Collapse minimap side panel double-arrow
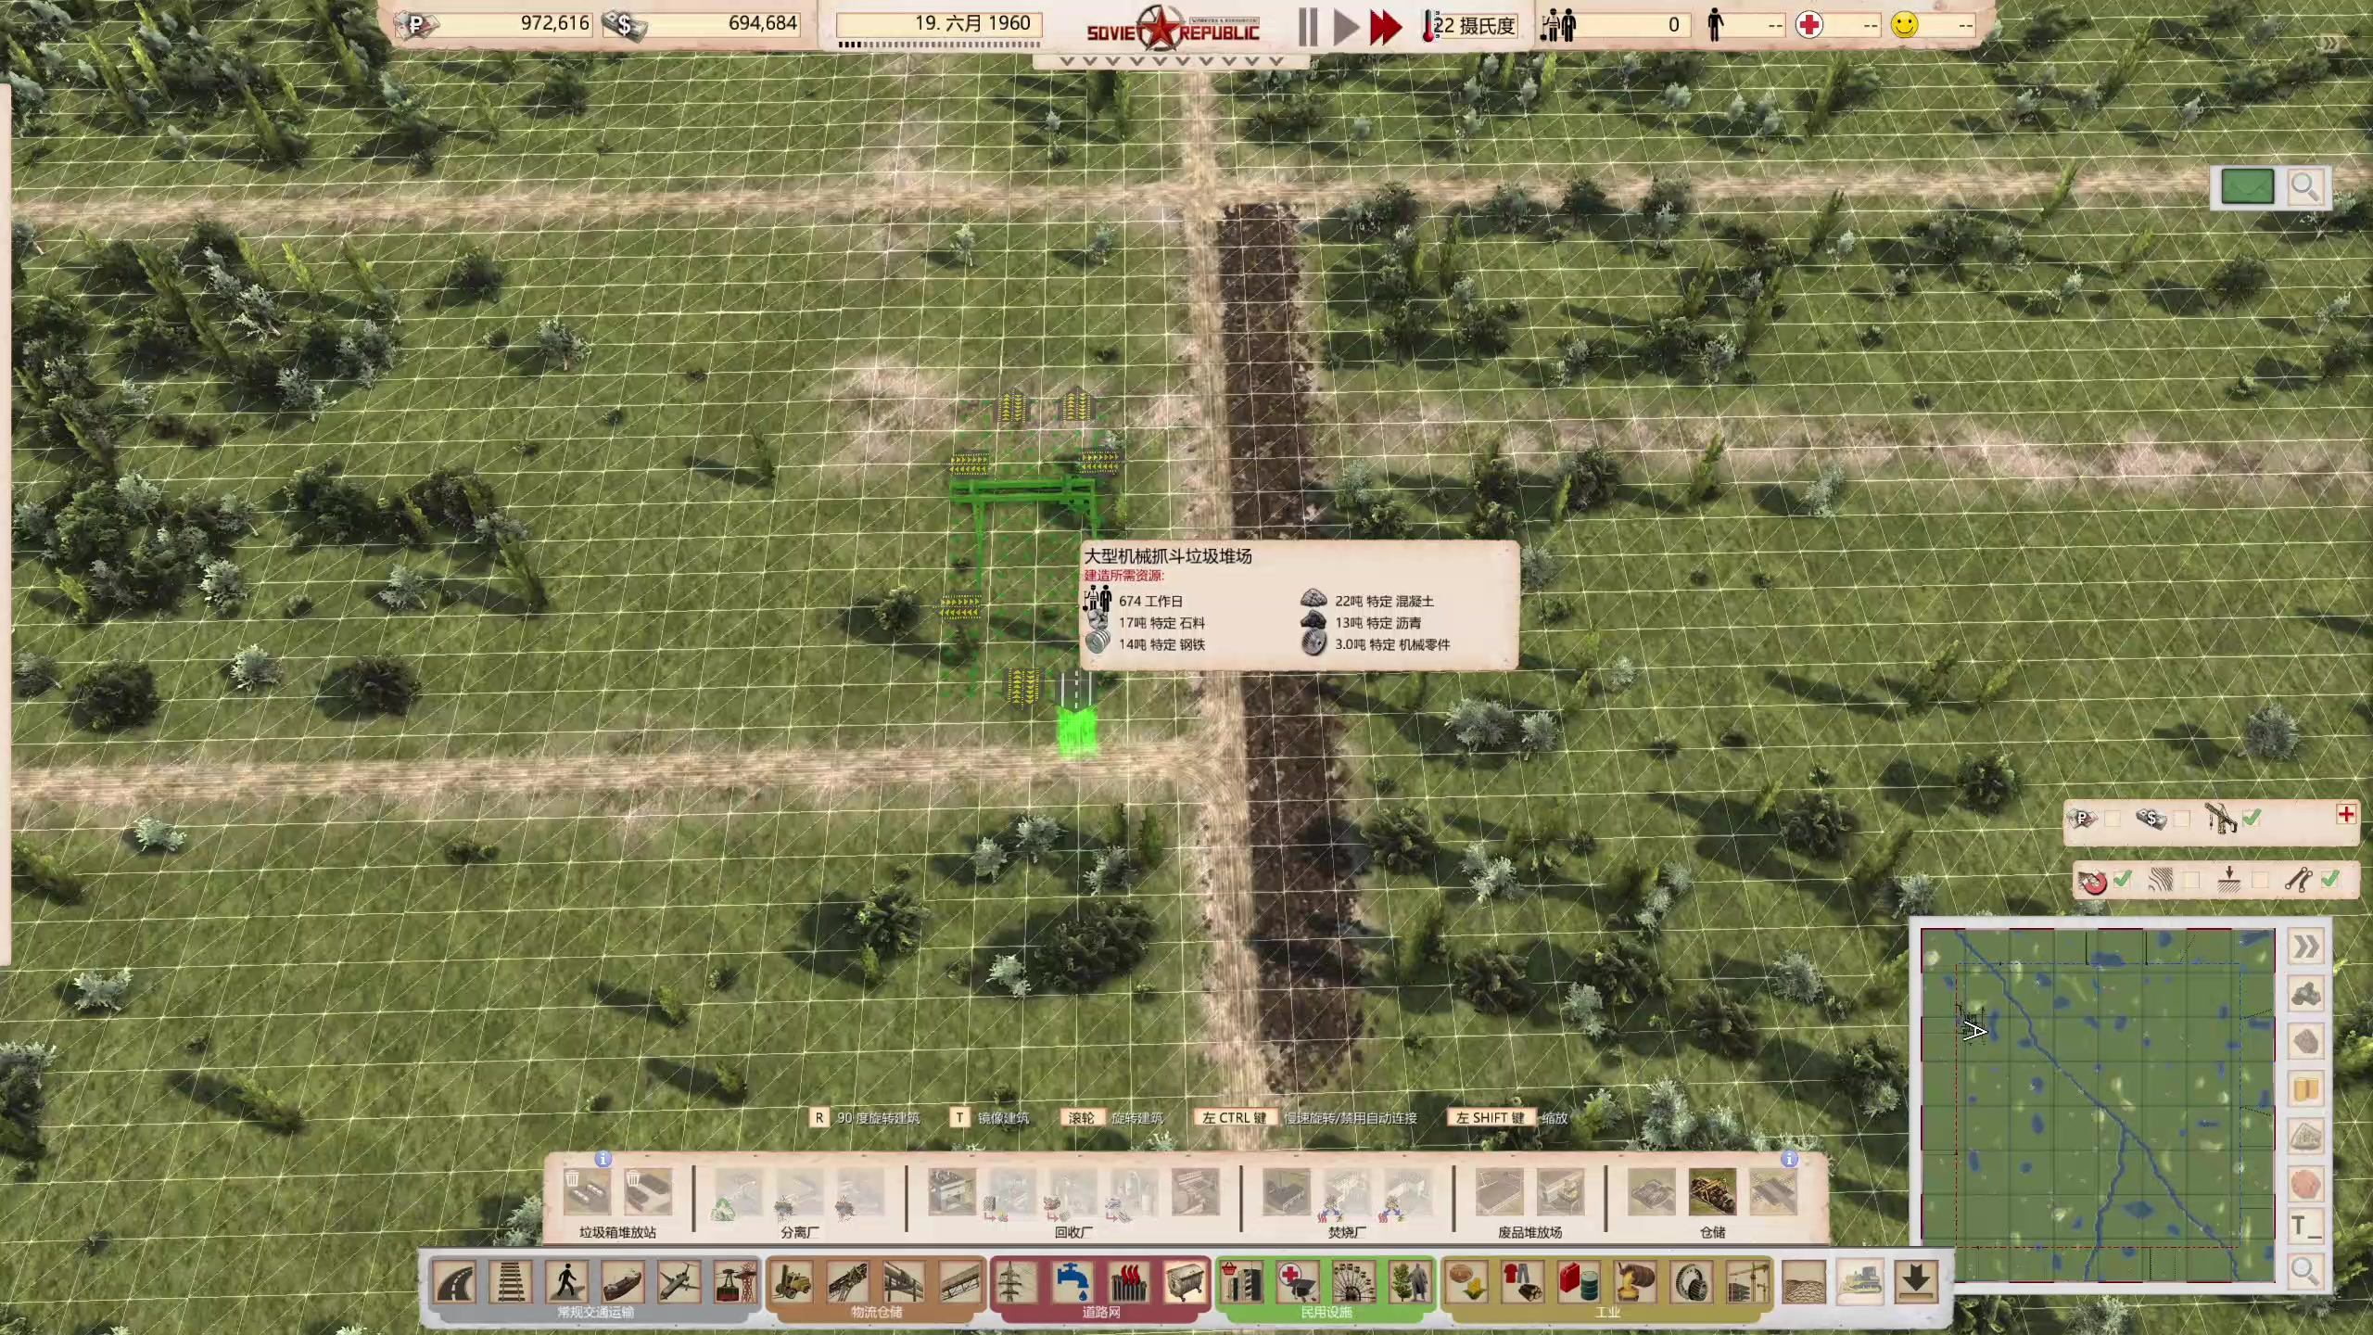 pyautogui.click(x=2306, y=947)
